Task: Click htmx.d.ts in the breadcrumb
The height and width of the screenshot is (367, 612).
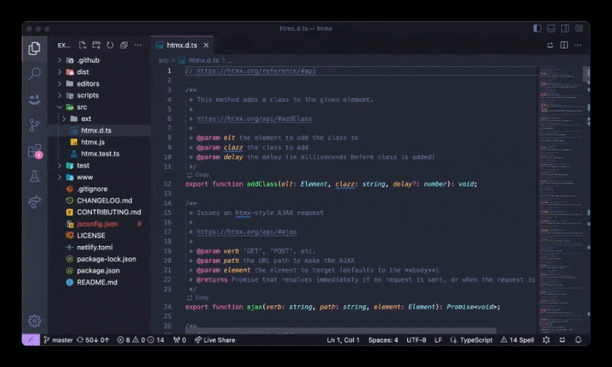Action: point(203,60)
